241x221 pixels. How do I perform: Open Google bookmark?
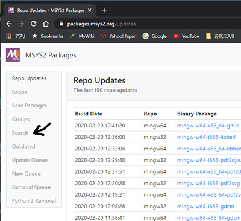tap(155, 36)
